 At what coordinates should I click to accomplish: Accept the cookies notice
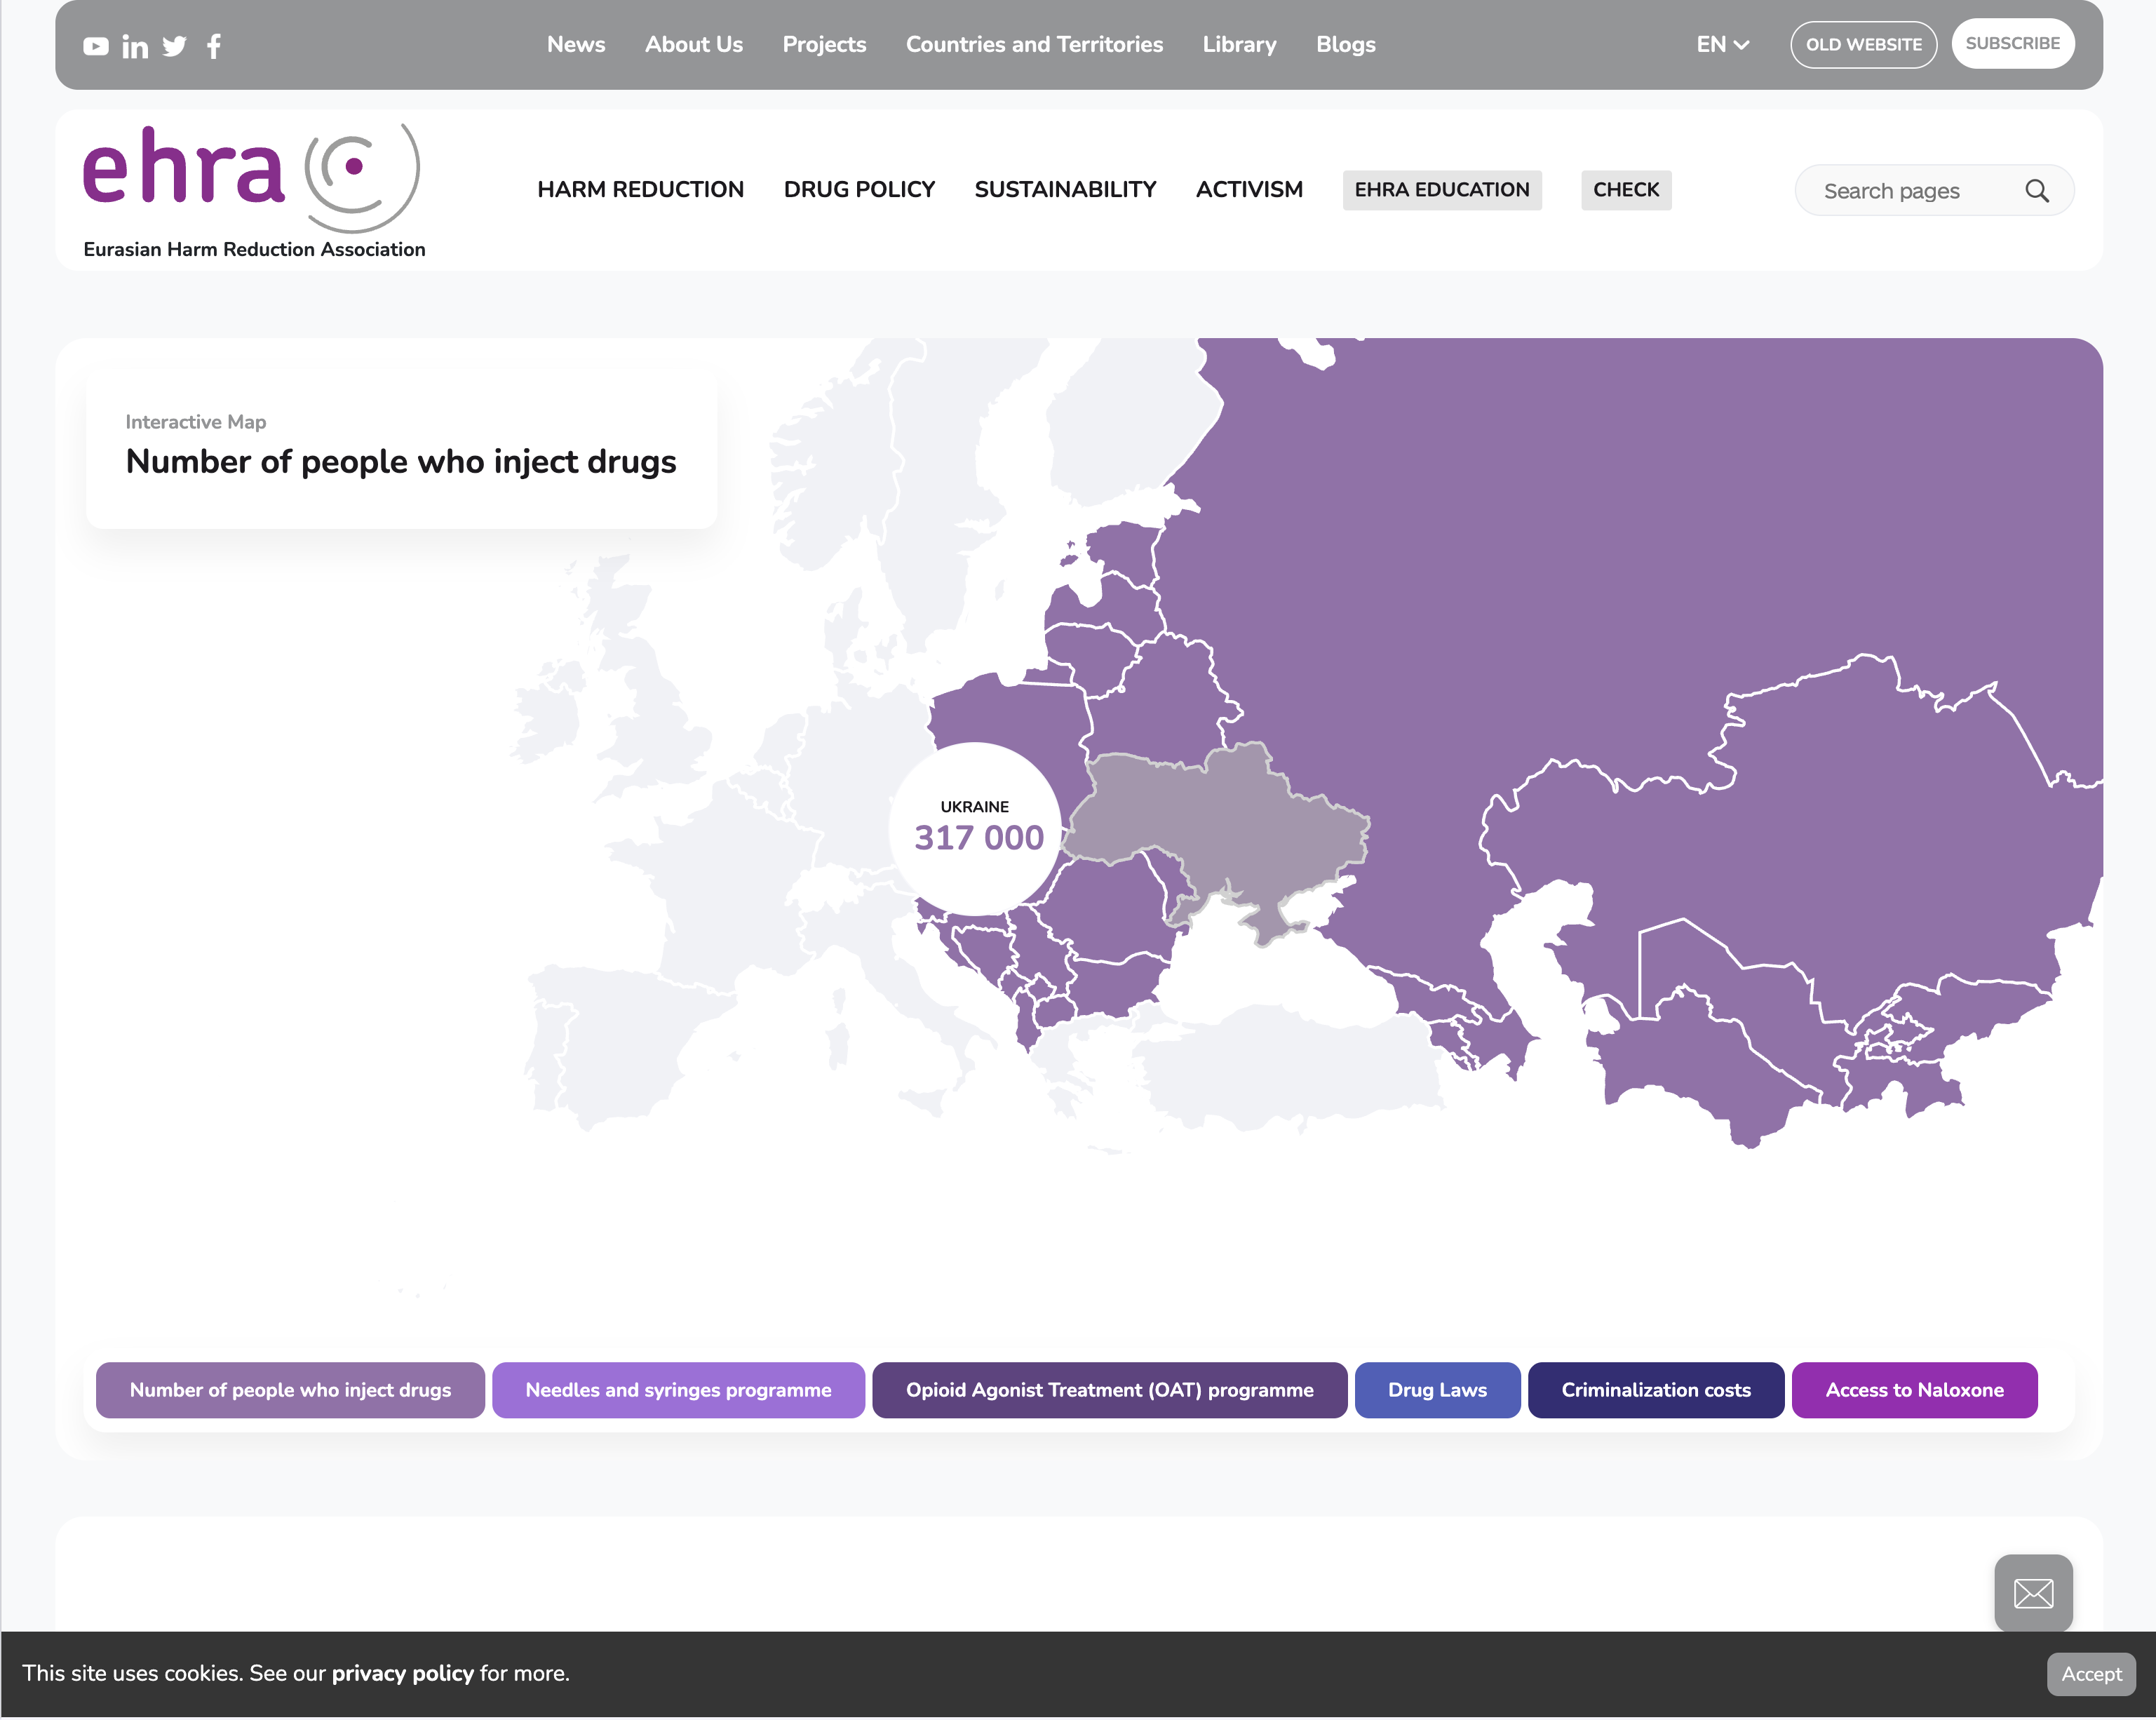tap(2090, 1674)
